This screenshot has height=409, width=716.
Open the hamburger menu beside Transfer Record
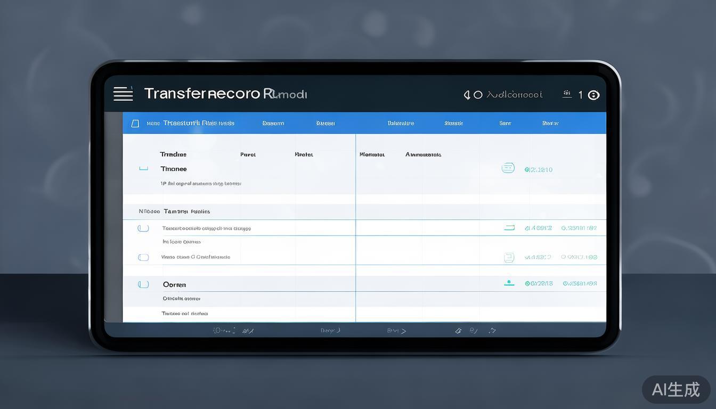click(123, 94)
